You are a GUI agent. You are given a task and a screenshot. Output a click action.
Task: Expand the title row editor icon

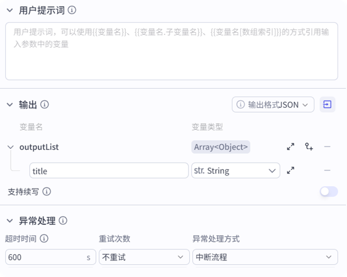coord(290,170)
